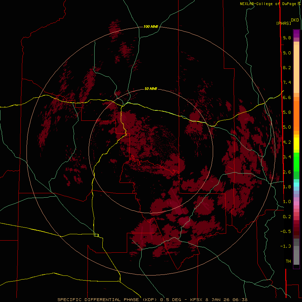Click the KFSX station identifier in the caption
Image resolution: width=302 pixels, height=302 pixels.
point(196,300)
